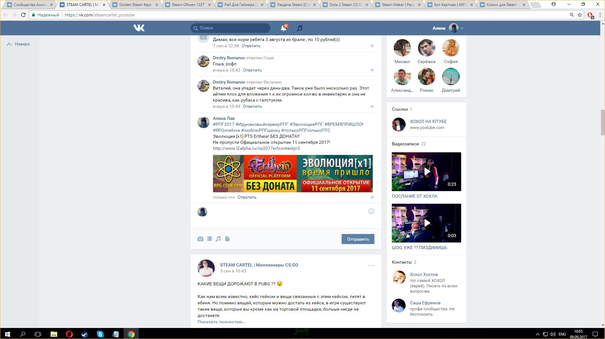
Task: Open Windows Action Center notifications
Action: [x=595, y=334]
